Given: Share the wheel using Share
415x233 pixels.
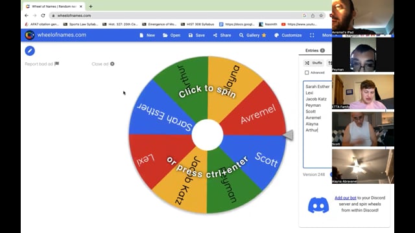Looking at the screenshot, I should click(x=222, y=35).
